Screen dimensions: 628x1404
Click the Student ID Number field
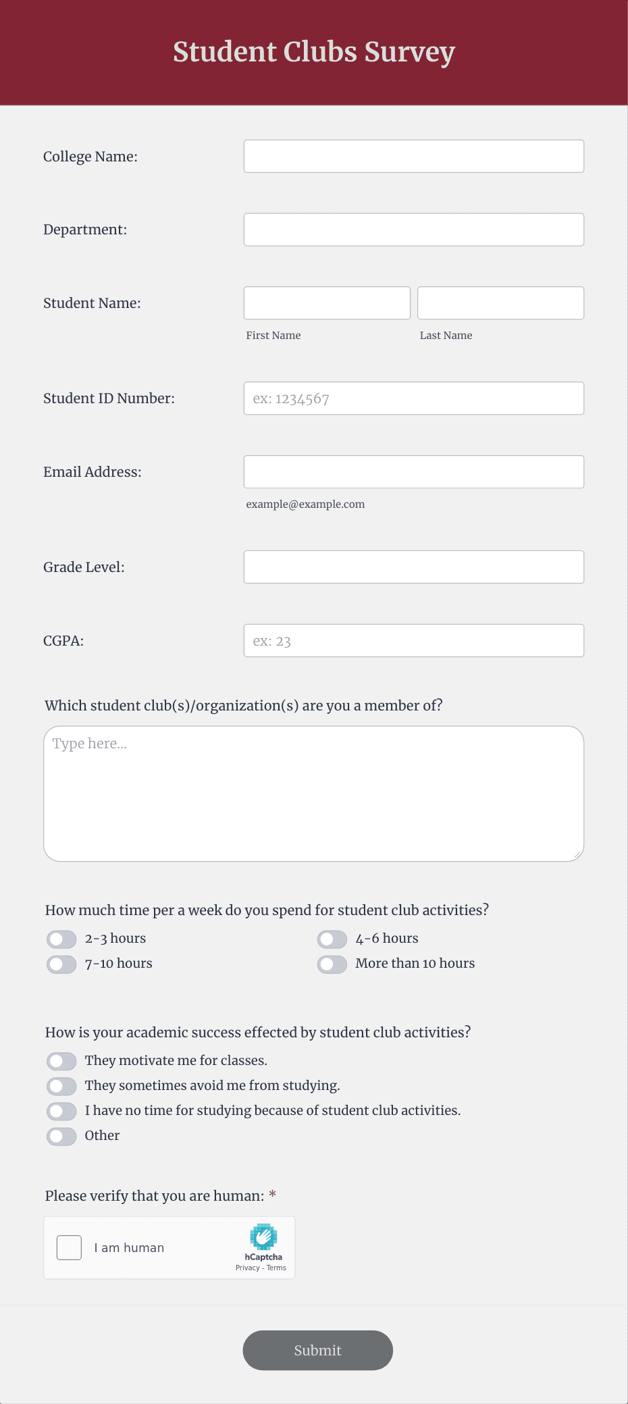point(413,398)
